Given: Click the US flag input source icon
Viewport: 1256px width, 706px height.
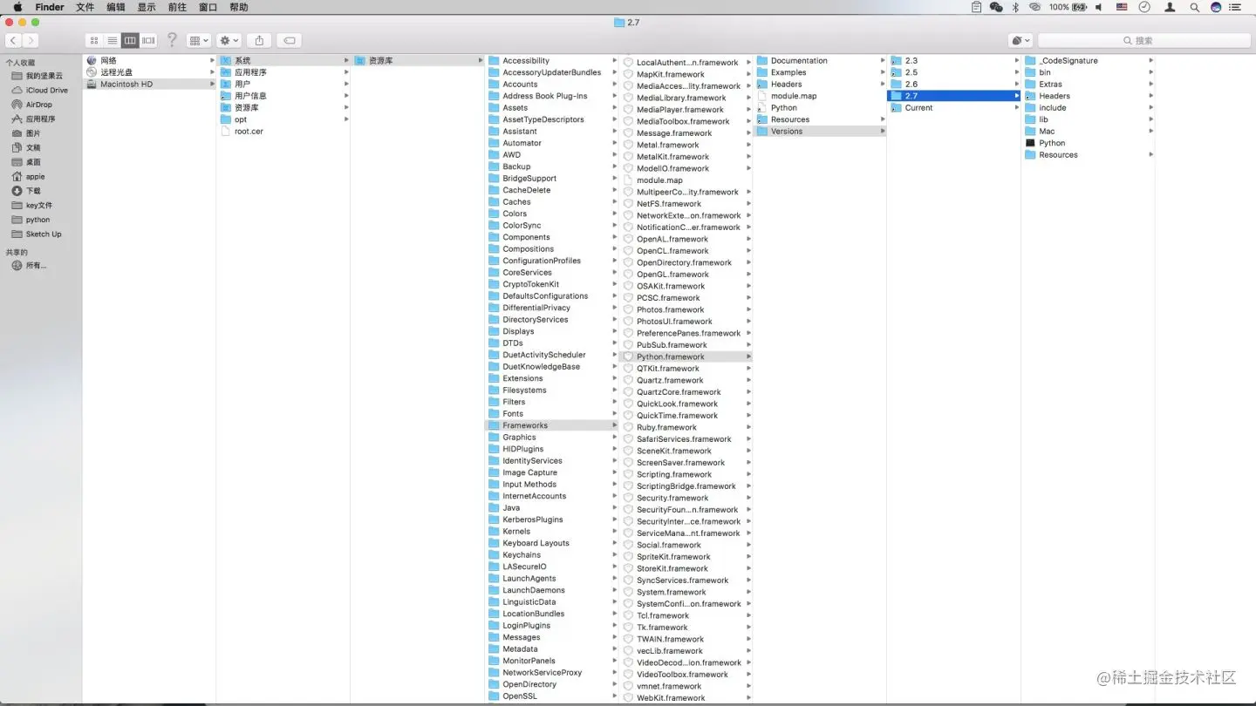Looking at the screenshot, I should tap(1122, 7).
